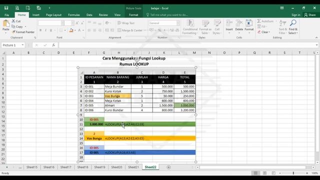The height and width of the screenshot is (180, 320).
Task: Open the Picture Tools Format tab
Action: (133, 15)
